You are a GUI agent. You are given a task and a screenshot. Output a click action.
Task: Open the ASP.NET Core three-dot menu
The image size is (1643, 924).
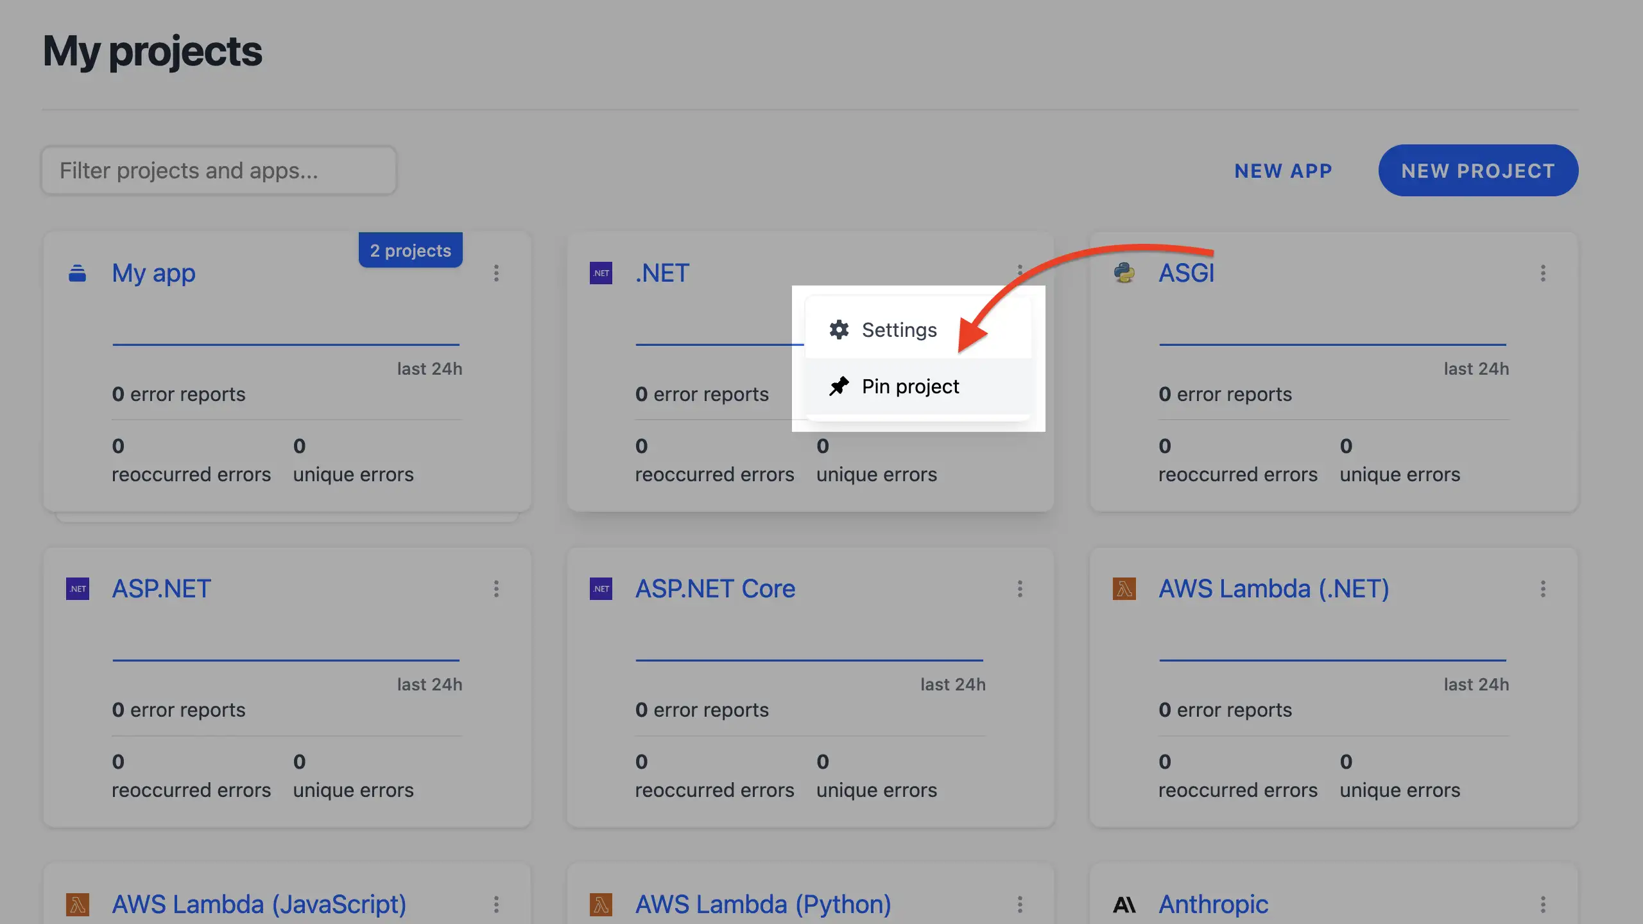[x=1020, y=589]
